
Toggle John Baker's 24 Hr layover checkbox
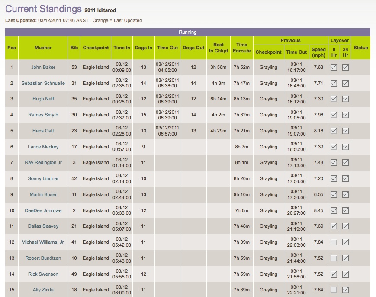click(345, 67)
